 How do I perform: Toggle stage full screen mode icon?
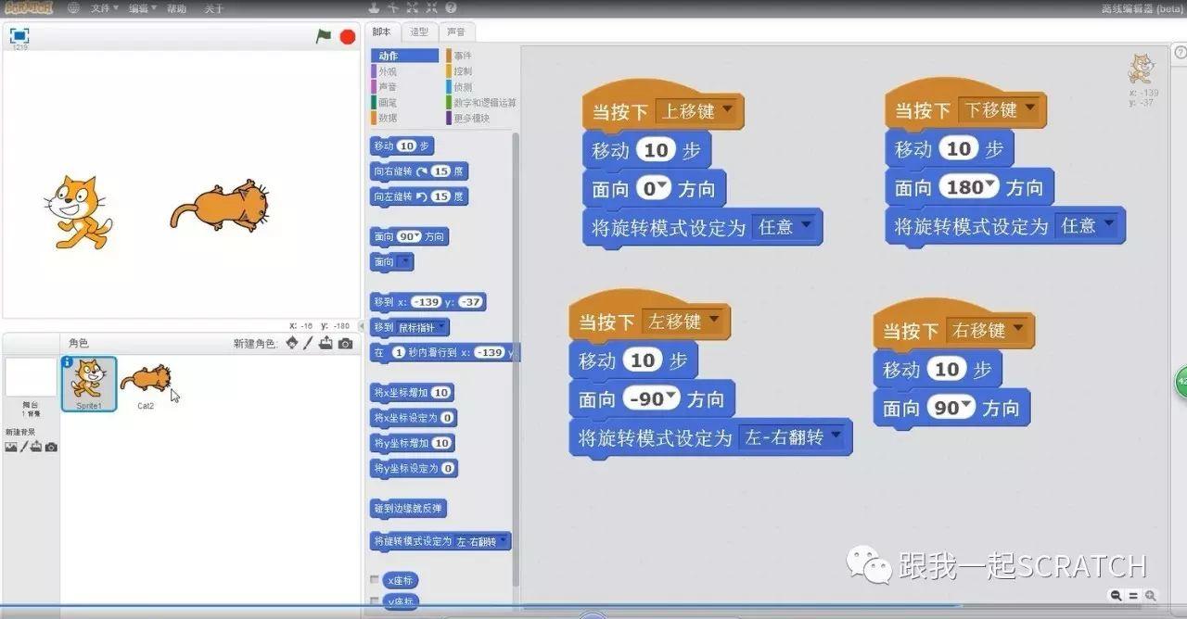[19, 35]
